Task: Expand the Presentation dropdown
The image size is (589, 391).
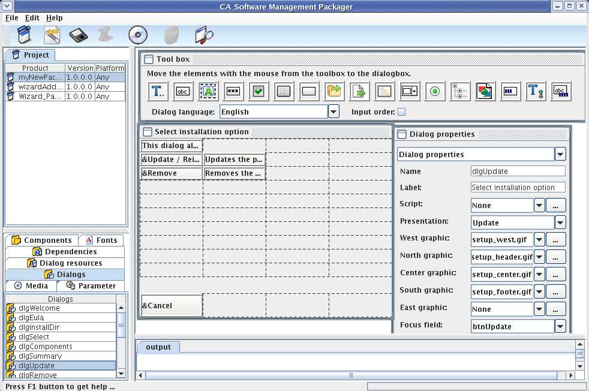Action: tap(560, 222)
